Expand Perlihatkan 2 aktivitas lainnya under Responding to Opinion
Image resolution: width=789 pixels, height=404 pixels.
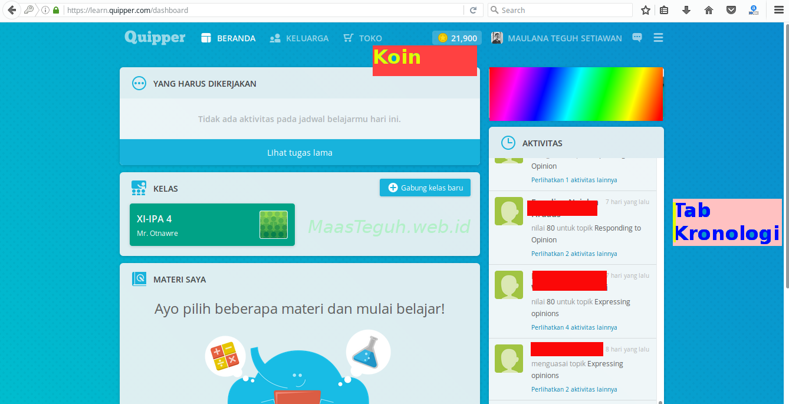[574, 254]
